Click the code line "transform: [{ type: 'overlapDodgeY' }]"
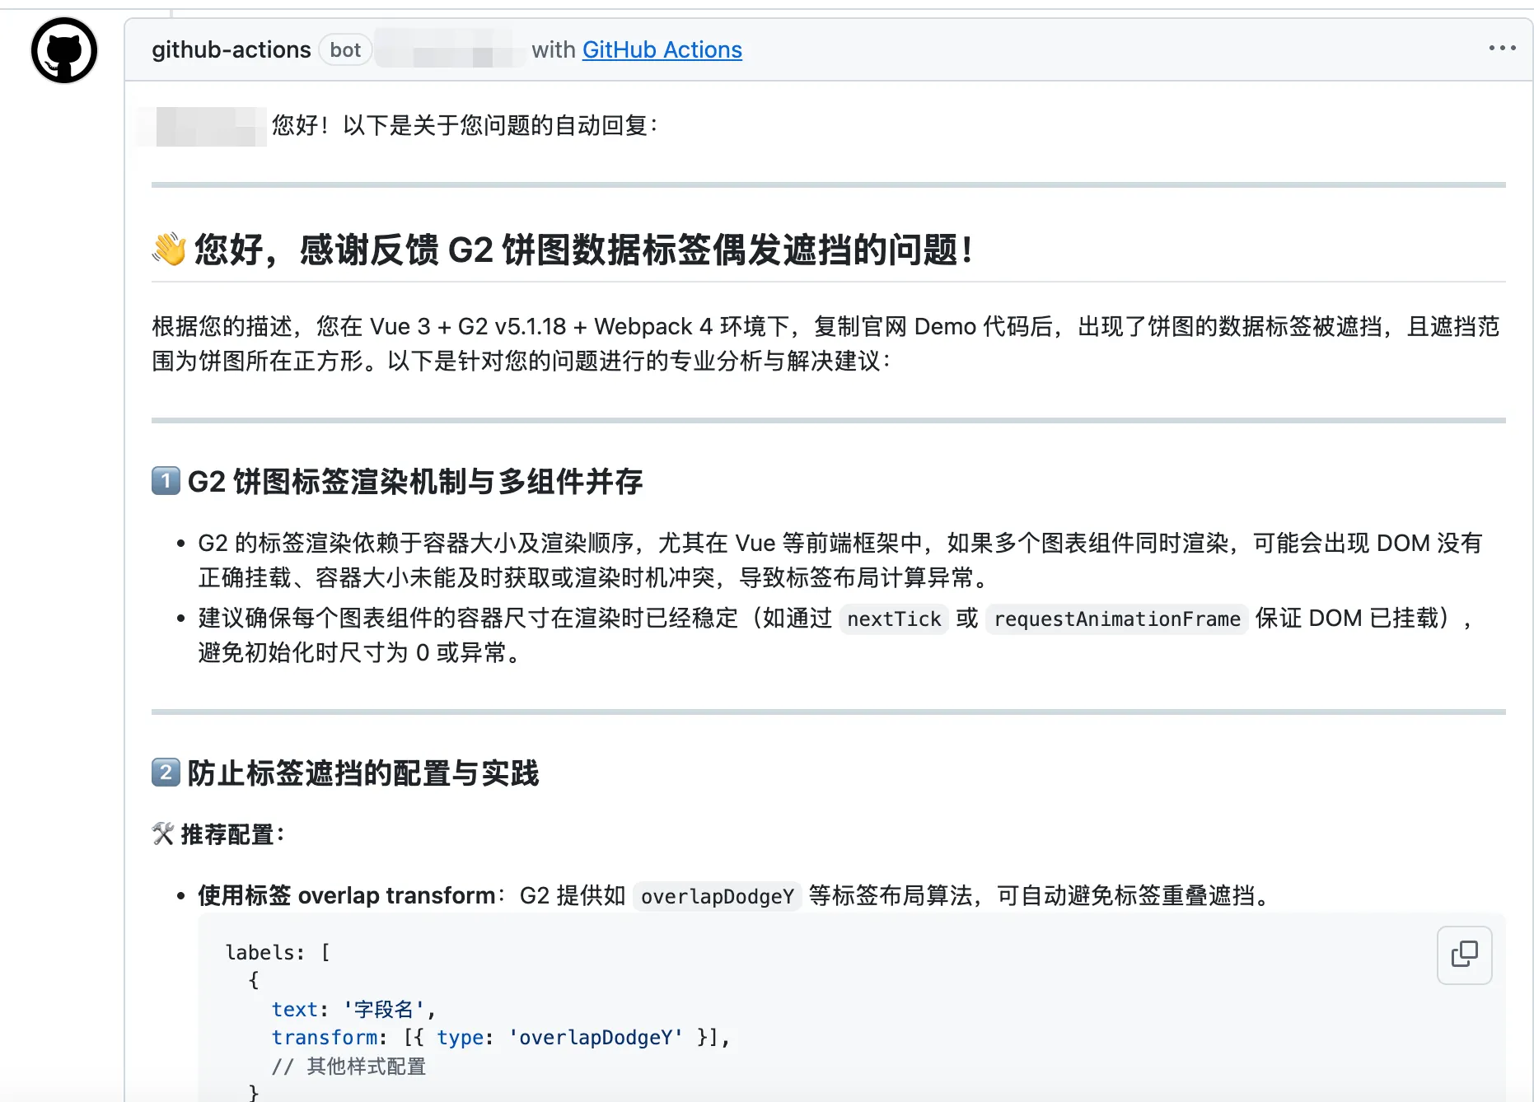Image resolution: width=1534 pixels, height=1102 pixels. (x=501, y=1038)
